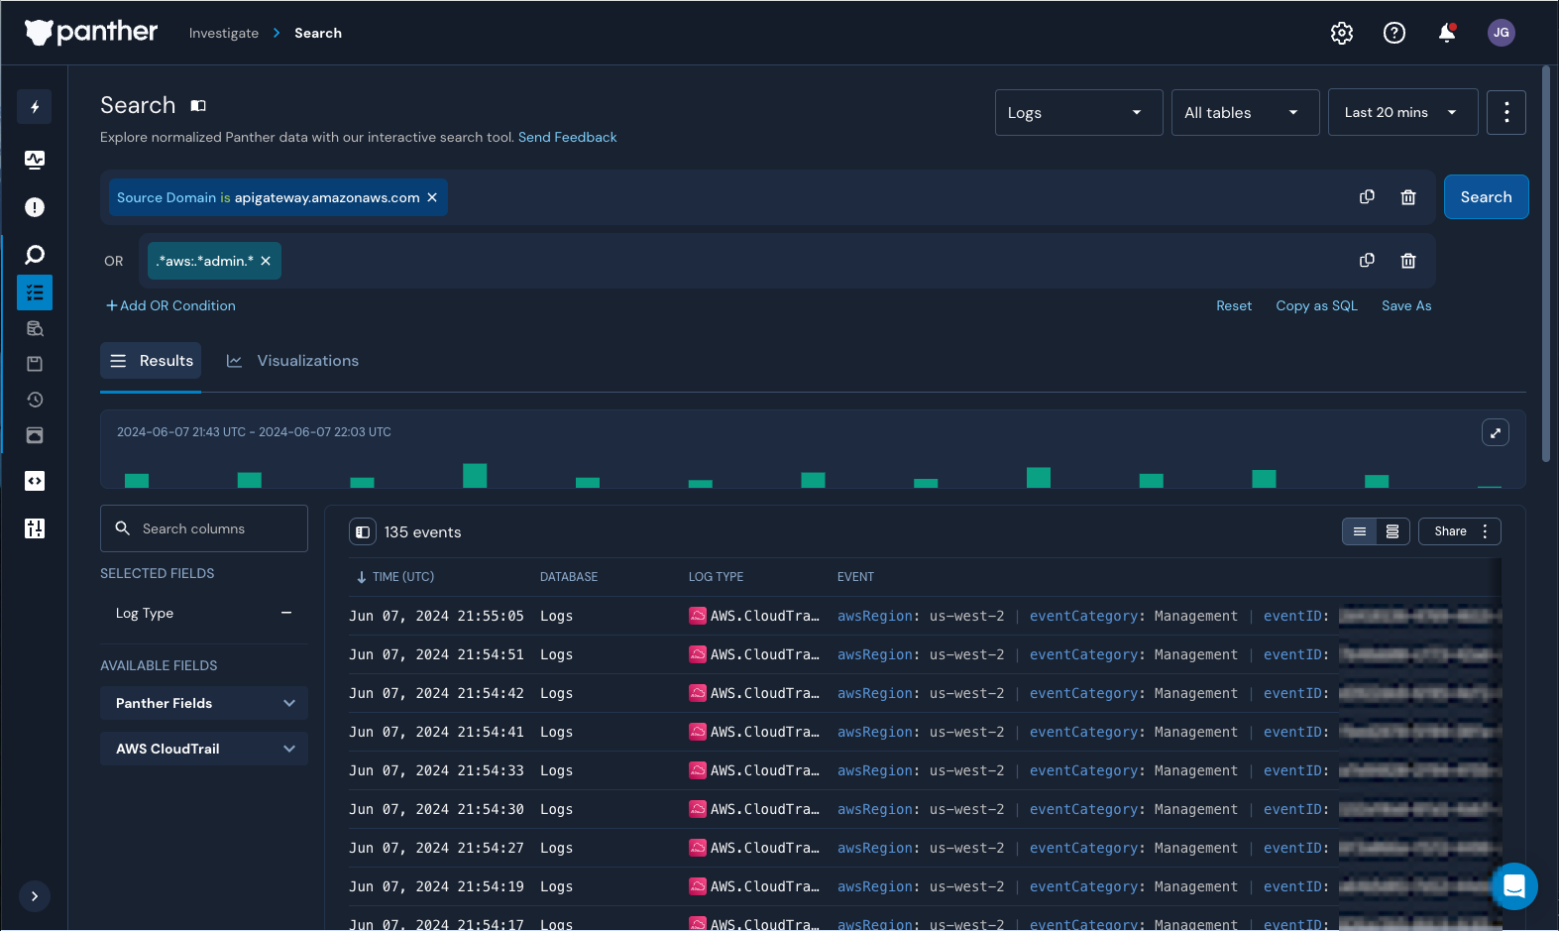The width and height of the screenshot is (1559, 931).
Task: Remove the .*aws:.*admin.* filter chip
Action: tap(266, 261)
